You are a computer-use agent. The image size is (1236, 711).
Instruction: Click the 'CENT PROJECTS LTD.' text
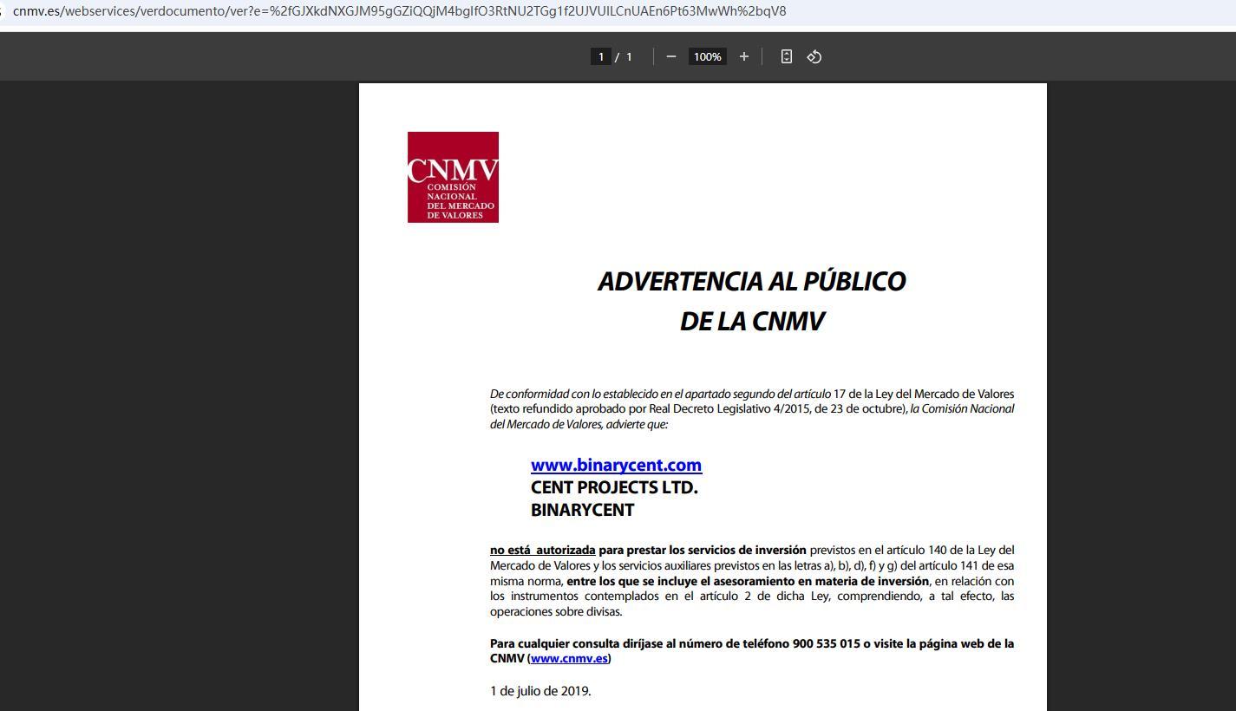click(614, 487)
